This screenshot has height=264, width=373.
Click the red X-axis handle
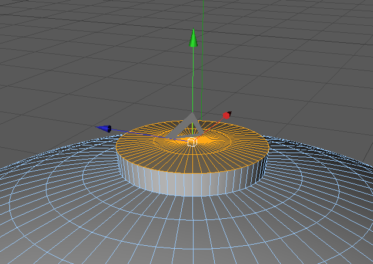227,115
